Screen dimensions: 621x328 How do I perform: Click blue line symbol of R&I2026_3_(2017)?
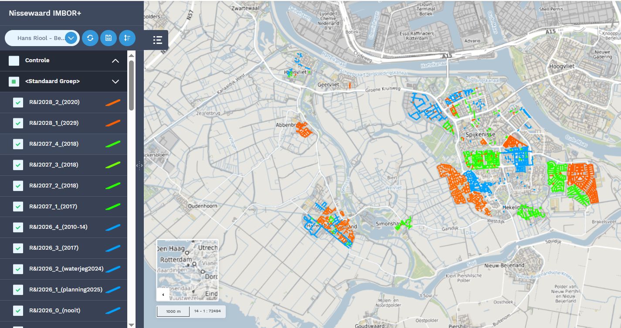113,248
